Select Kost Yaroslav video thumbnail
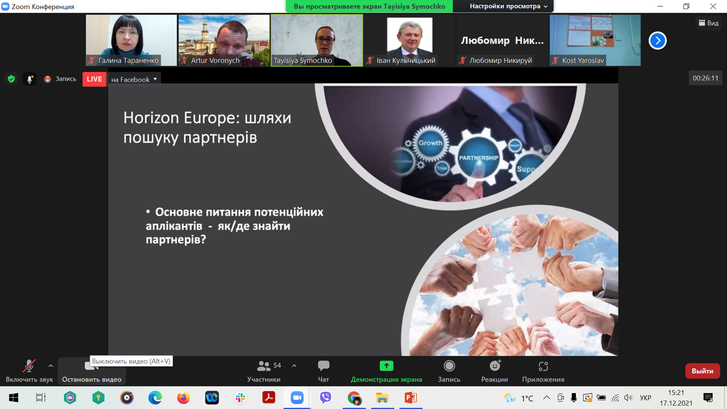The width and height of the screenshot is (727, 409). coord(595,40)
